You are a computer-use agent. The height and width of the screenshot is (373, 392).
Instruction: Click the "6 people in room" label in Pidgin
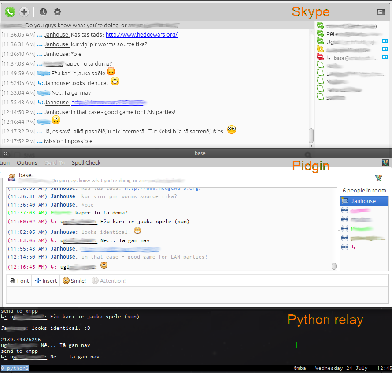tap(365, 191)
